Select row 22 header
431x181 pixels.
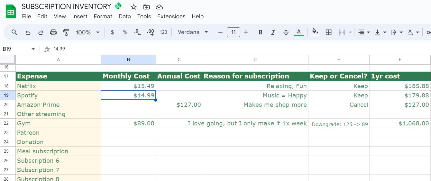pos(8,123)
